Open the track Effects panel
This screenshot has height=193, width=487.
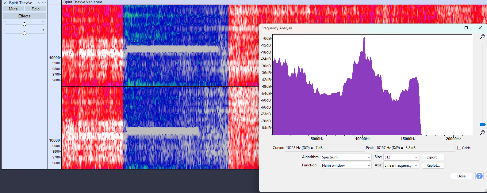click(x=25, y=16)
